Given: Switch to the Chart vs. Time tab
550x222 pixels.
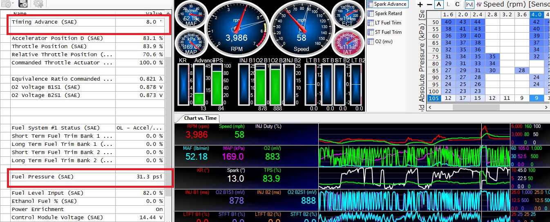Looking at the screenshot, I should point(200,118).
